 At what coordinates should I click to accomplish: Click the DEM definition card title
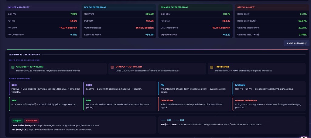pyautogui.click(x=88, y=101)
